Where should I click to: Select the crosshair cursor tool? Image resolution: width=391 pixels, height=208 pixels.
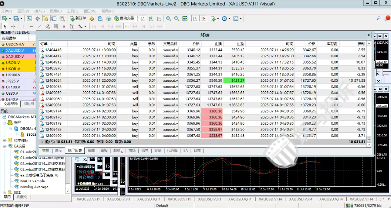click(13, 26)
